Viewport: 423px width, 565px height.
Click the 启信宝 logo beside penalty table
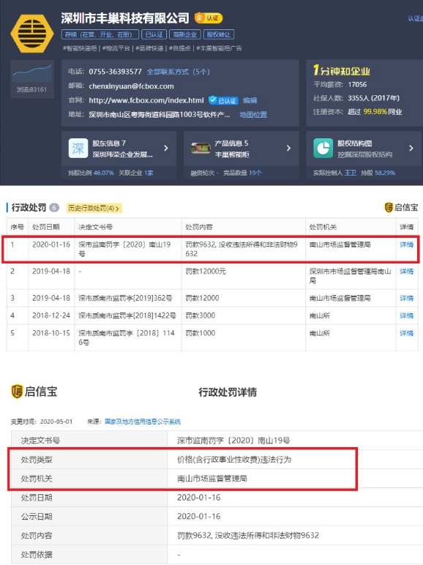401,207
